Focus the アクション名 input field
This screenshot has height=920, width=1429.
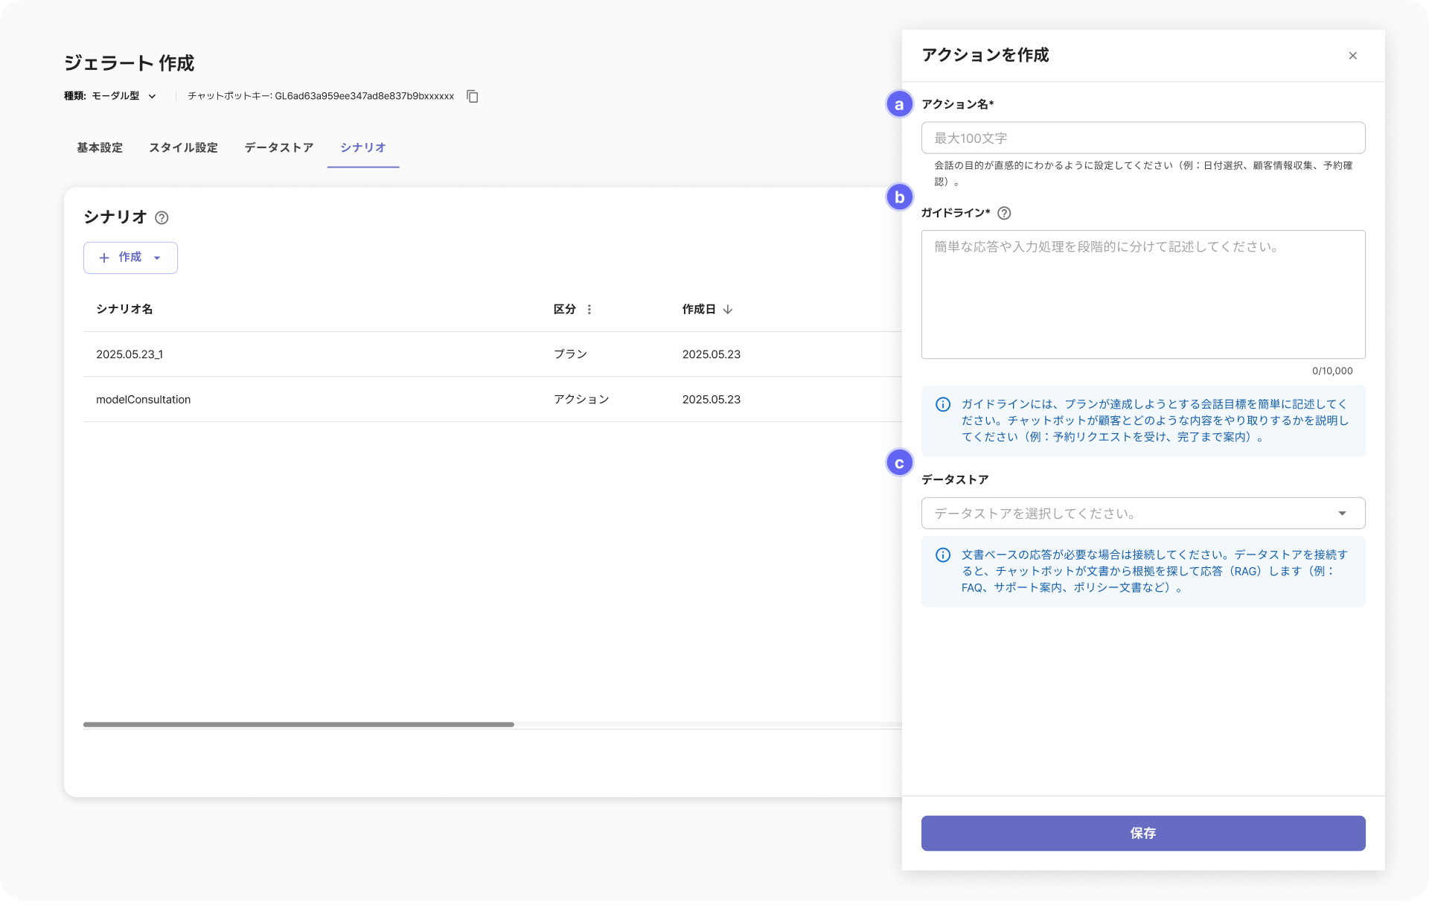[1142, 138]
